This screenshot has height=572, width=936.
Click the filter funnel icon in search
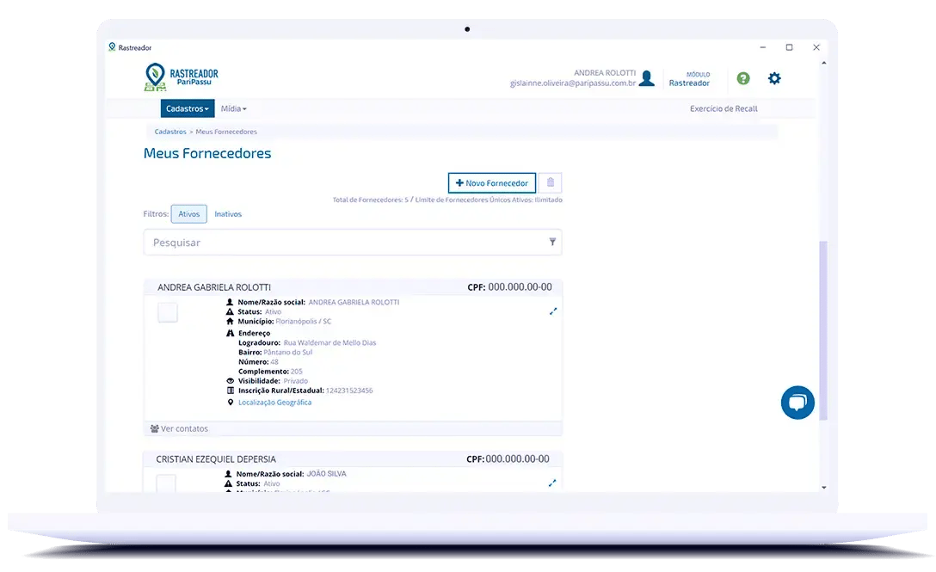(x=552, y=243)
